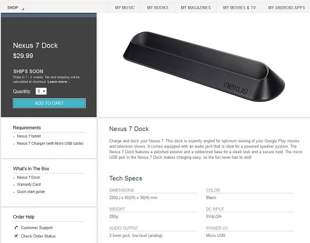Follow the Learn more link
This screenshot has height=243, width=310.
point(58,82)
